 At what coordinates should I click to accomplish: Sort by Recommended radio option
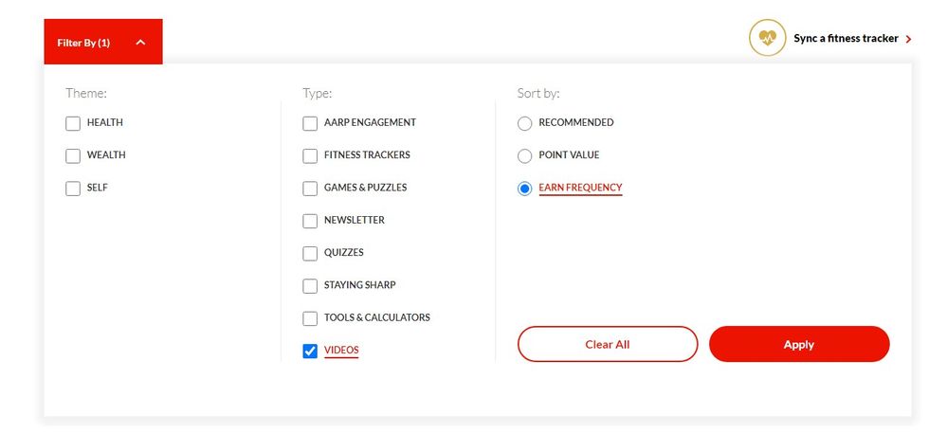click(525, 123)
